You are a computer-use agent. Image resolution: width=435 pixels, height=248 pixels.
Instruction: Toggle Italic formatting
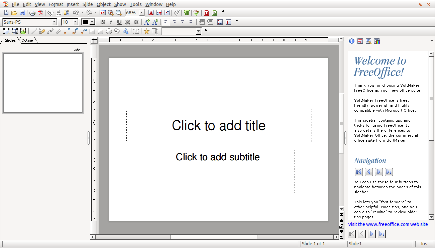[x=111, y=22]
